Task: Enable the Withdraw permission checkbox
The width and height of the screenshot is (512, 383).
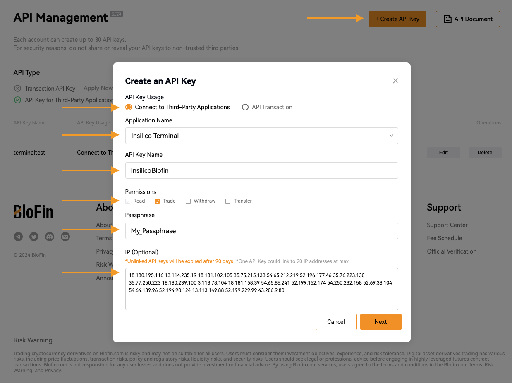Action: point(188,201)
